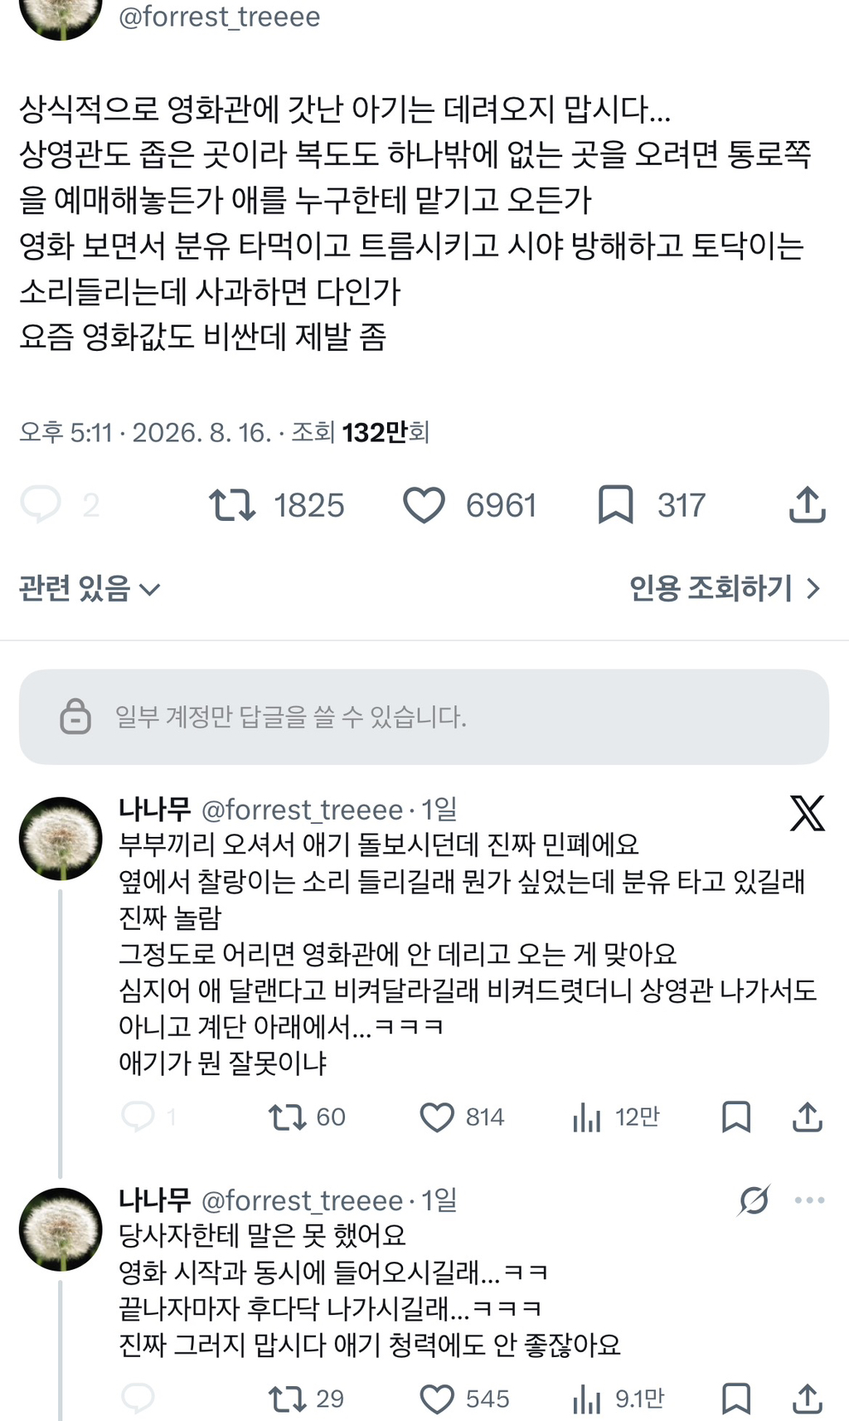Share the first reply

coord(807,1117)
